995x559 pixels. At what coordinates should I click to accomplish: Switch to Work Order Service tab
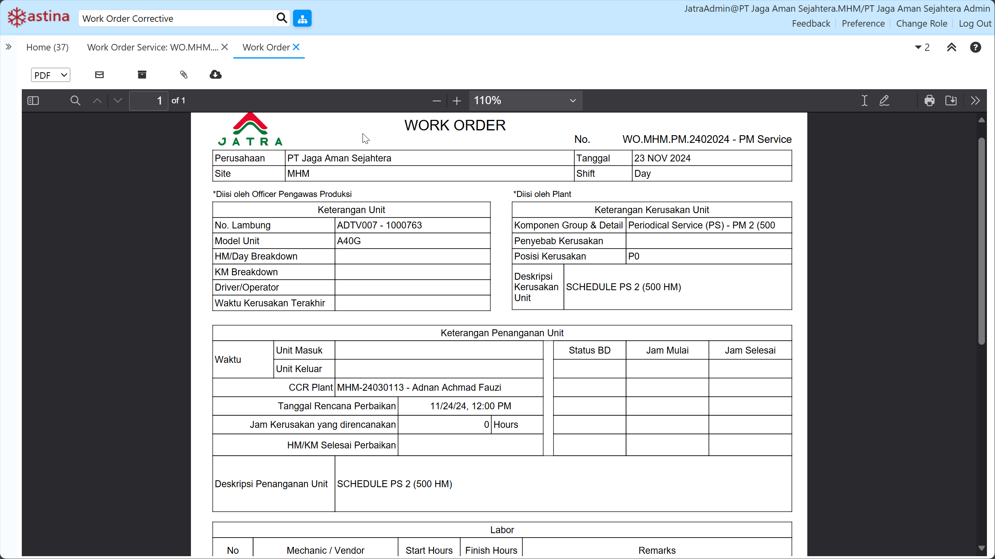click(x=153, y=47)
